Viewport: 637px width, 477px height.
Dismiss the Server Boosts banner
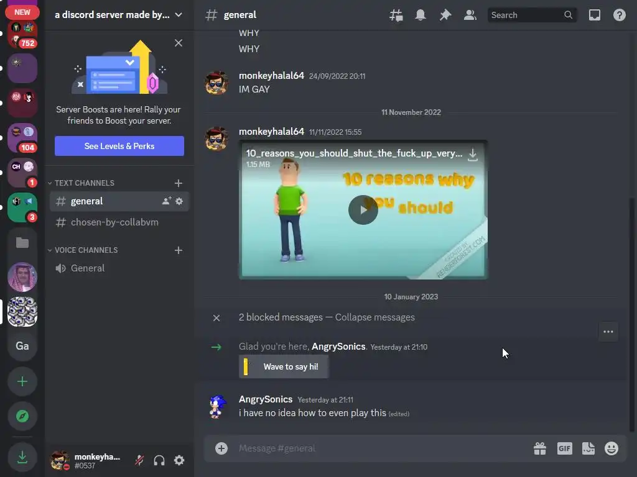[179, 43]
